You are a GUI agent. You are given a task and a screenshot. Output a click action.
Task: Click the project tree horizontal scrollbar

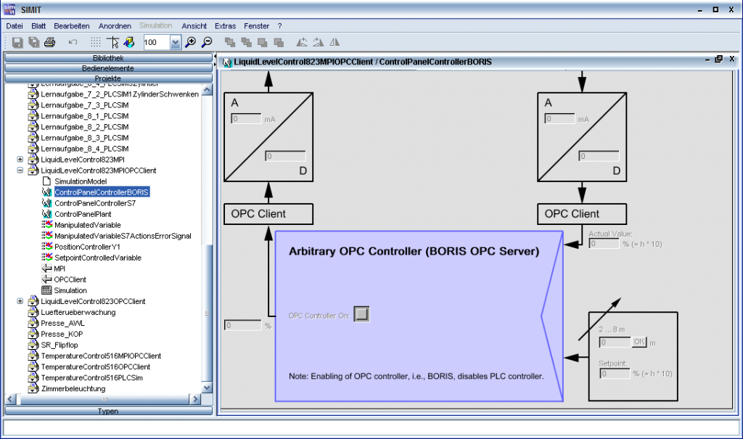(x=104, y=399)
